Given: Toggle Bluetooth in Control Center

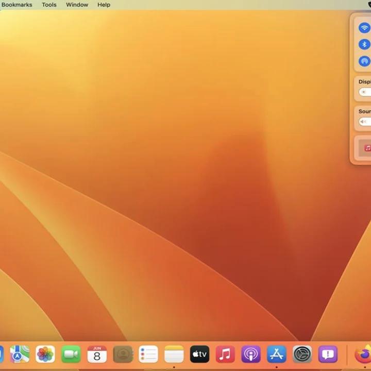Looking at the screenshot, I should coord(364,44).
